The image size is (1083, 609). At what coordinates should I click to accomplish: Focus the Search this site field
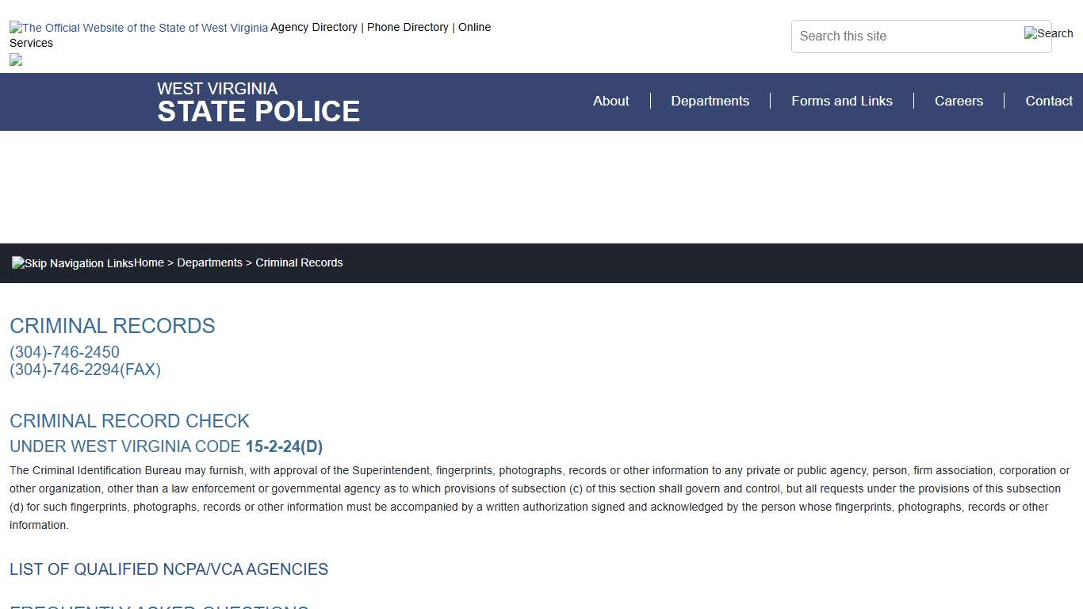click(904, 36)
